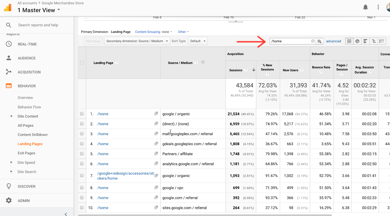Click the Discover lightbulb icon
This screenshot has height=216, width=390.
9,186
